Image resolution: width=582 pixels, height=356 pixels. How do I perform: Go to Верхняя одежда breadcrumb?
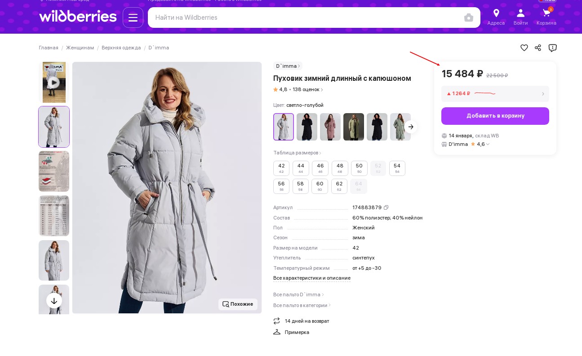coord(121,48)
